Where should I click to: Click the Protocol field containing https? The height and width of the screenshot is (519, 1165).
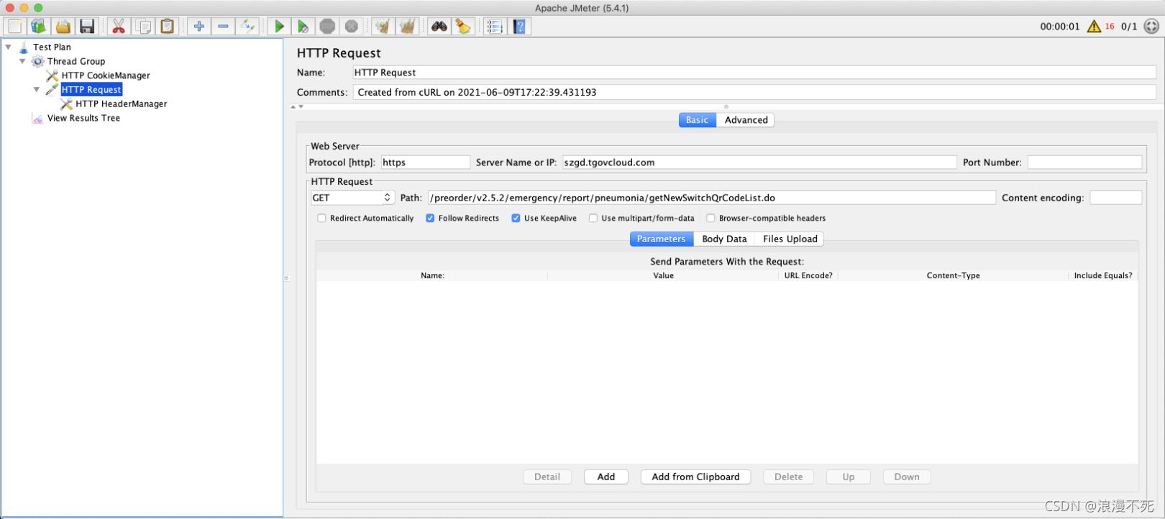click(x=425, y=162)
